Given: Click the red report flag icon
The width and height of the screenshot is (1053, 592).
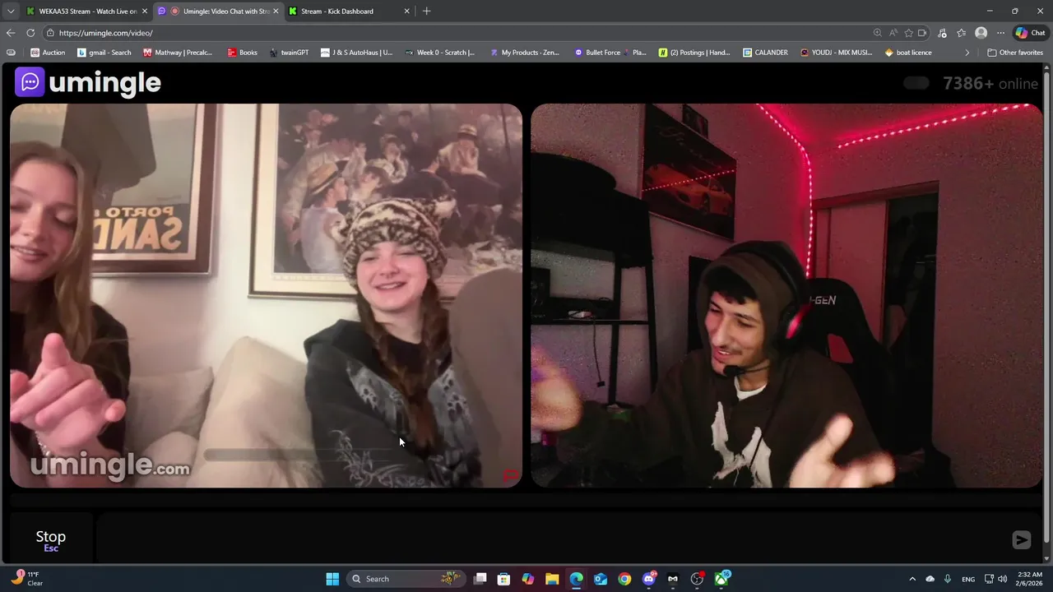Looking at the screenshot, I should tap(511, 475).
